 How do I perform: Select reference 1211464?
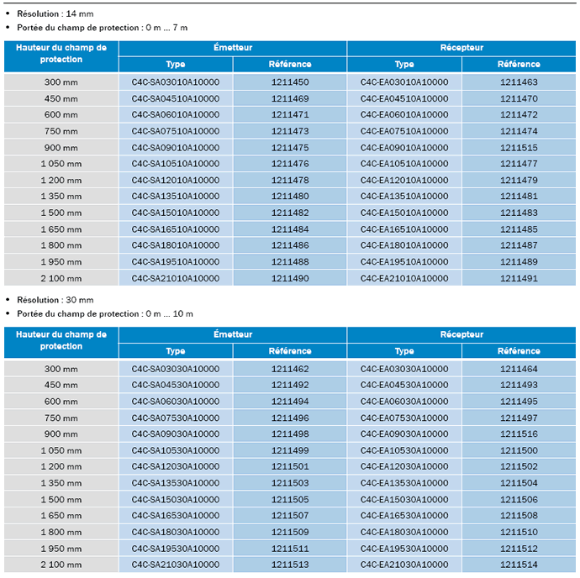tap(519, 369)
